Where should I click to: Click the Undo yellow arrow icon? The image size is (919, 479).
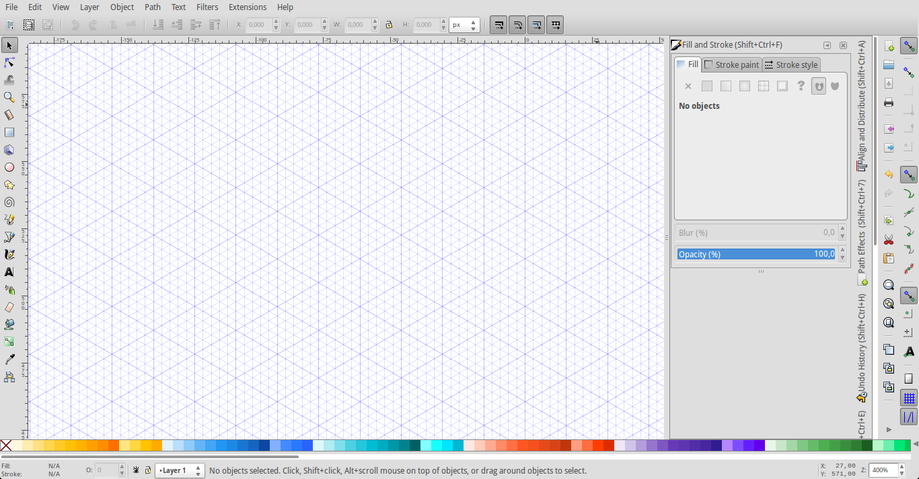[x=889, y=175]
